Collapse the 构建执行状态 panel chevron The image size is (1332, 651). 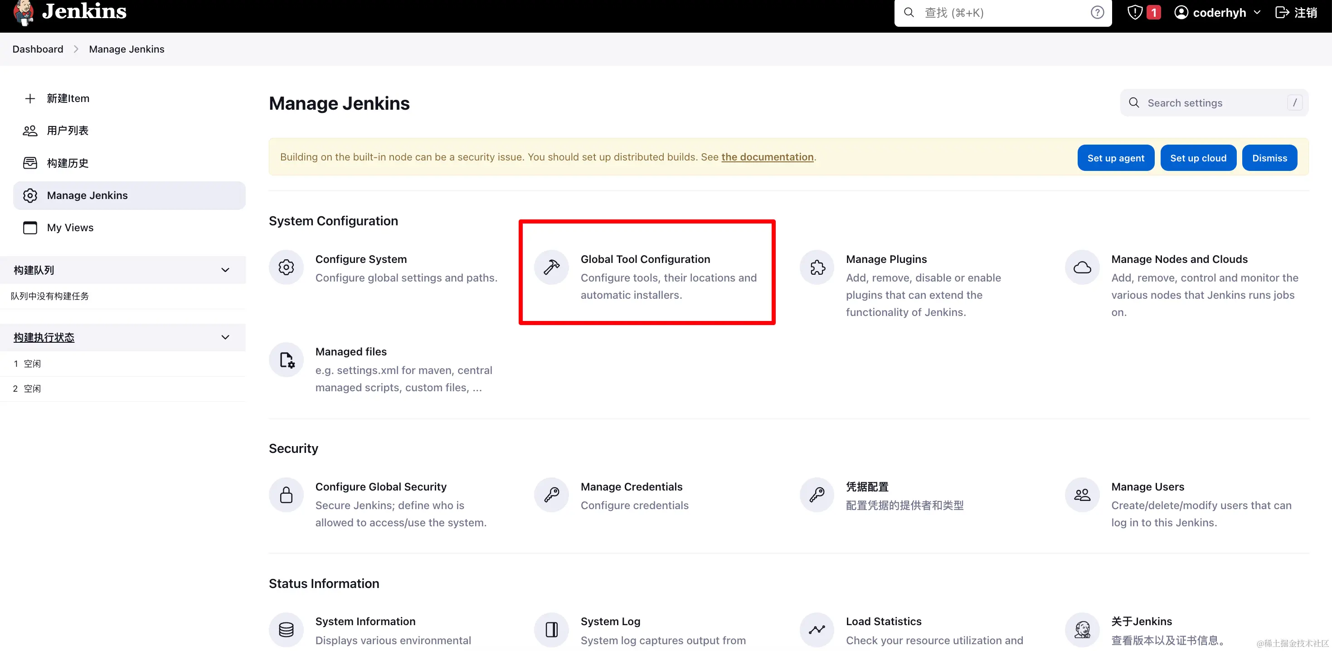tap(225, 337)
